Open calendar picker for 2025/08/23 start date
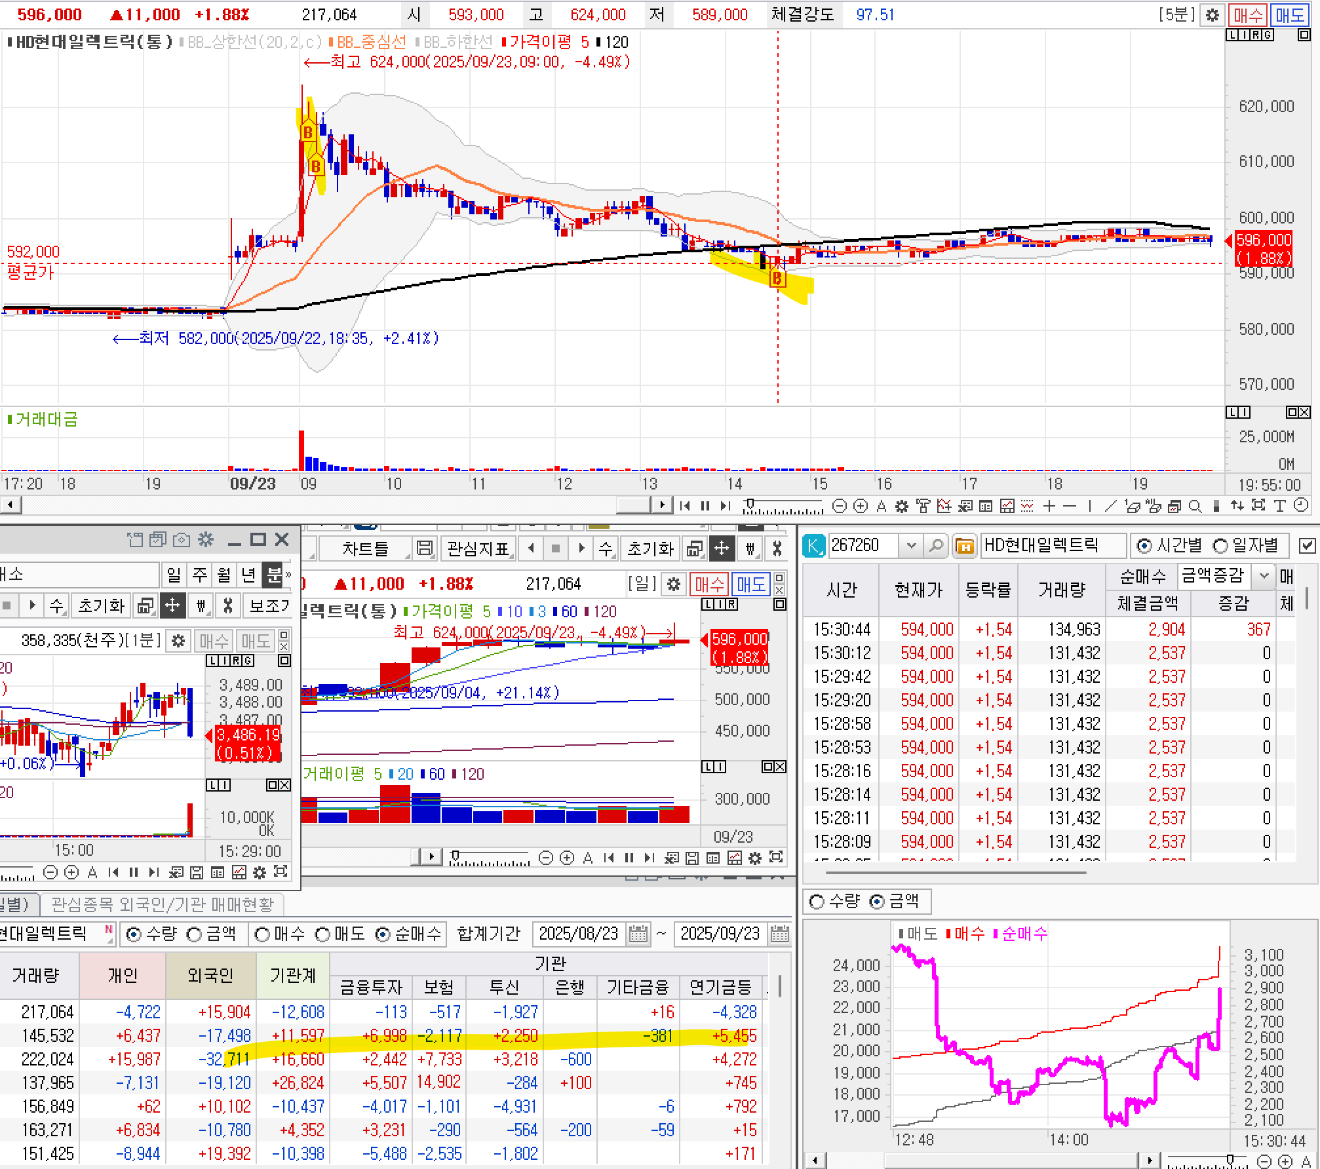 [638, 934]
